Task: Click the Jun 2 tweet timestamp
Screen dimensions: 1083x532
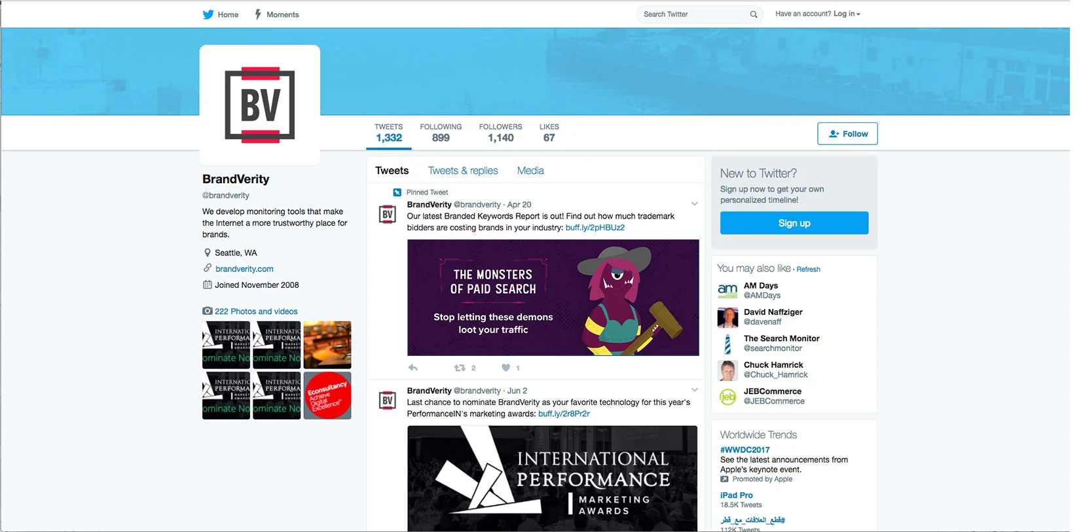Action: 517,391
